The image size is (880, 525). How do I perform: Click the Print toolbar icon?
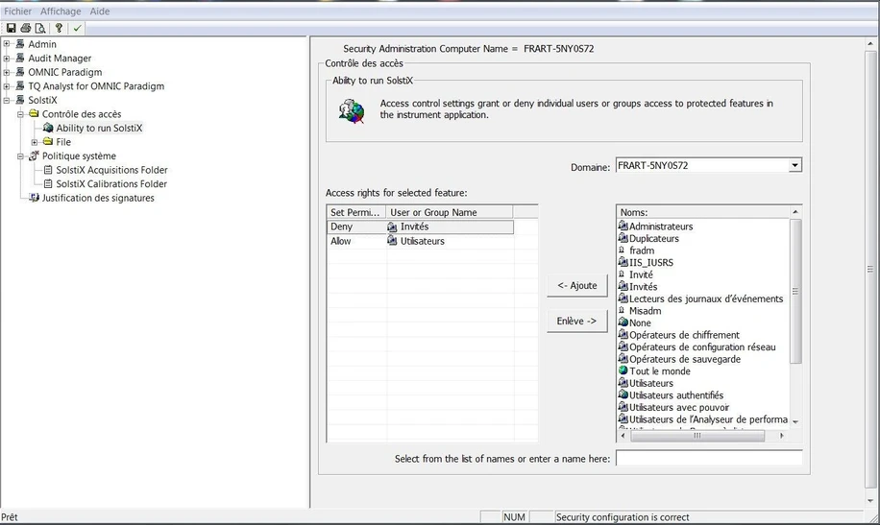coord(25,28)
